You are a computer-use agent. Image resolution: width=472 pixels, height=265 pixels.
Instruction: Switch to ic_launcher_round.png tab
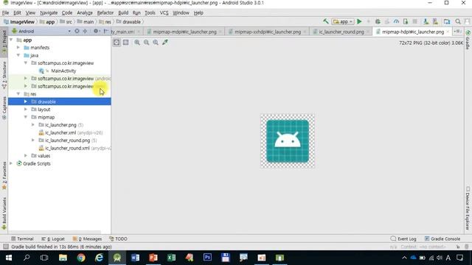[341, 32]
